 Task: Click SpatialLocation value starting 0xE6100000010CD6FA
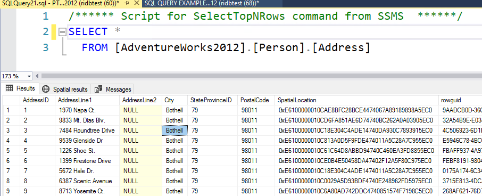click(x=357, y=120)
